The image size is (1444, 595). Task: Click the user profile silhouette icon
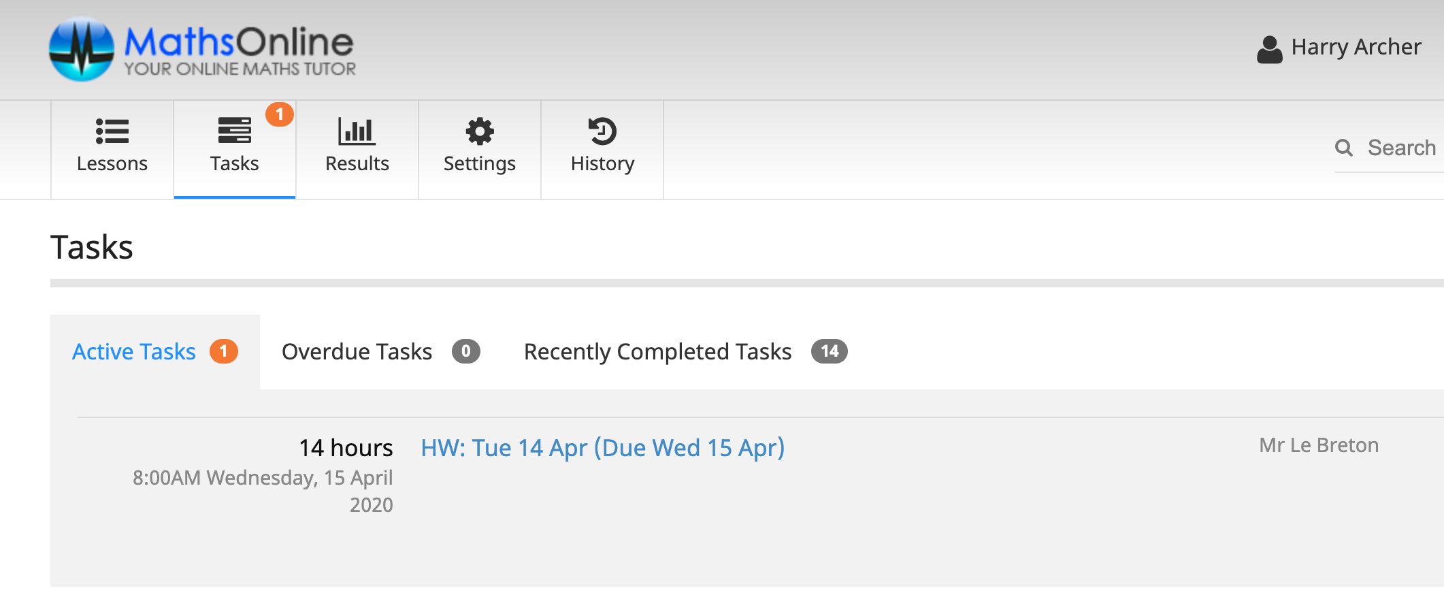pyautogui.click(x=1269, y=49)
